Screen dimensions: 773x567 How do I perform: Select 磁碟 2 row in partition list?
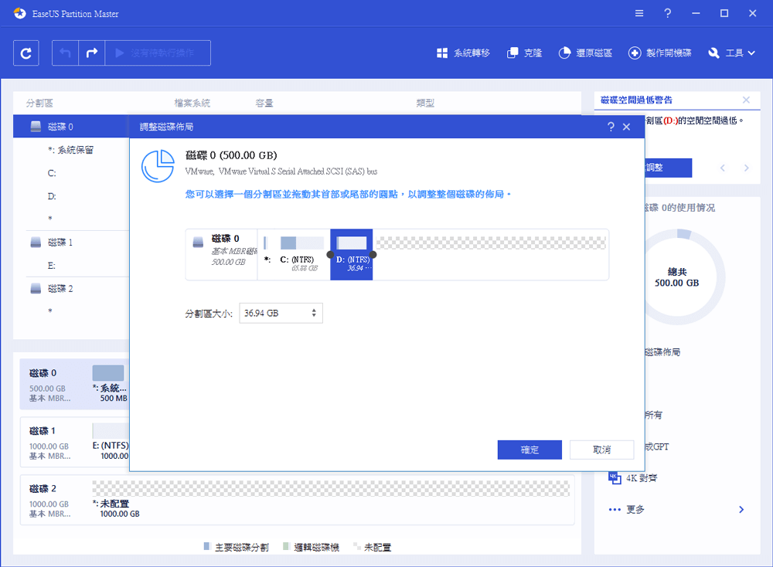tap(71, 289)
